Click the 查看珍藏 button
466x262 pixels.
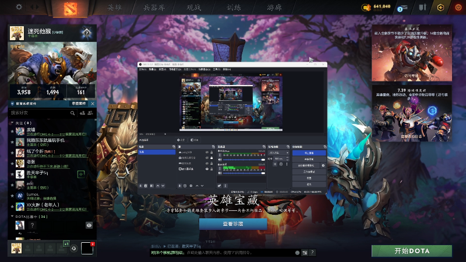233,224
